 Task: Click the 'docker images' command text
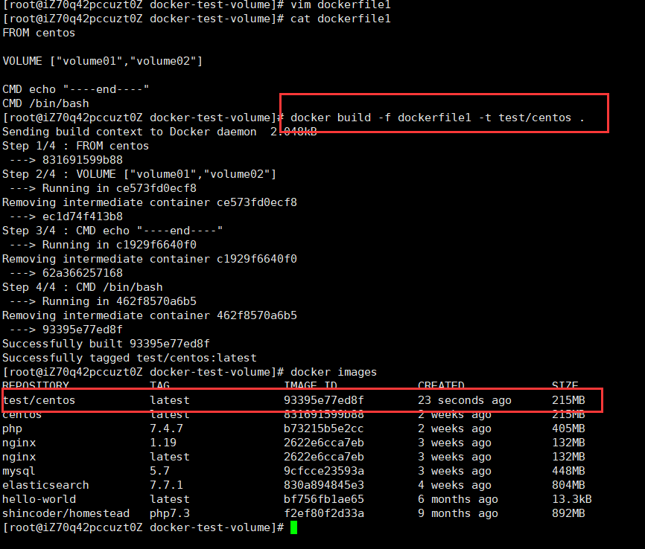334,372
